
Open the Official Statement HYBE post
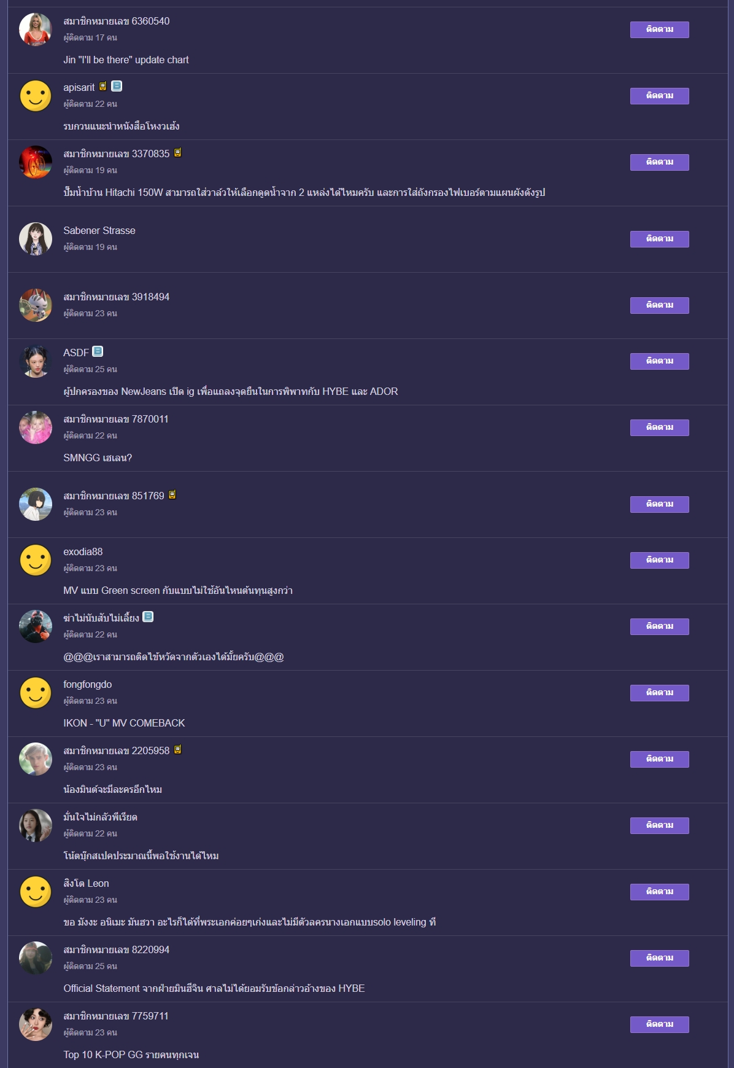[214, 988]
